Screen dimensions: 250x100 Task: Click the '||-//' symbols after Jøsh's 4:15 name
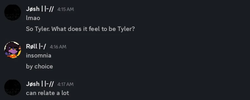47,9
